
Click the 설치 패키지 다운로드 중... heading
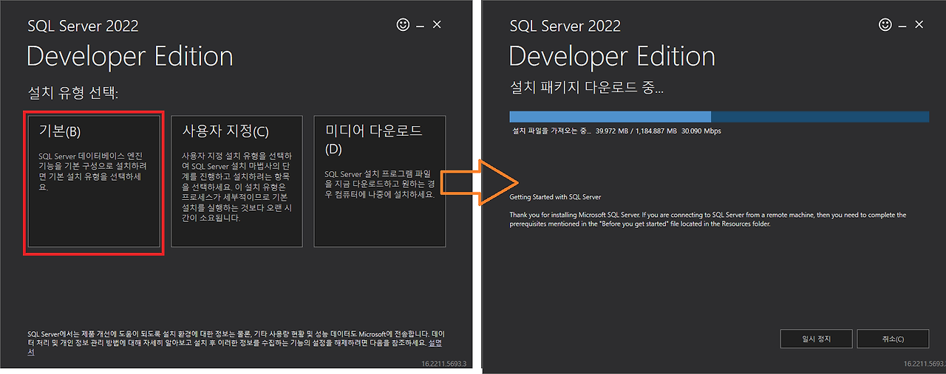click(587, 88)
